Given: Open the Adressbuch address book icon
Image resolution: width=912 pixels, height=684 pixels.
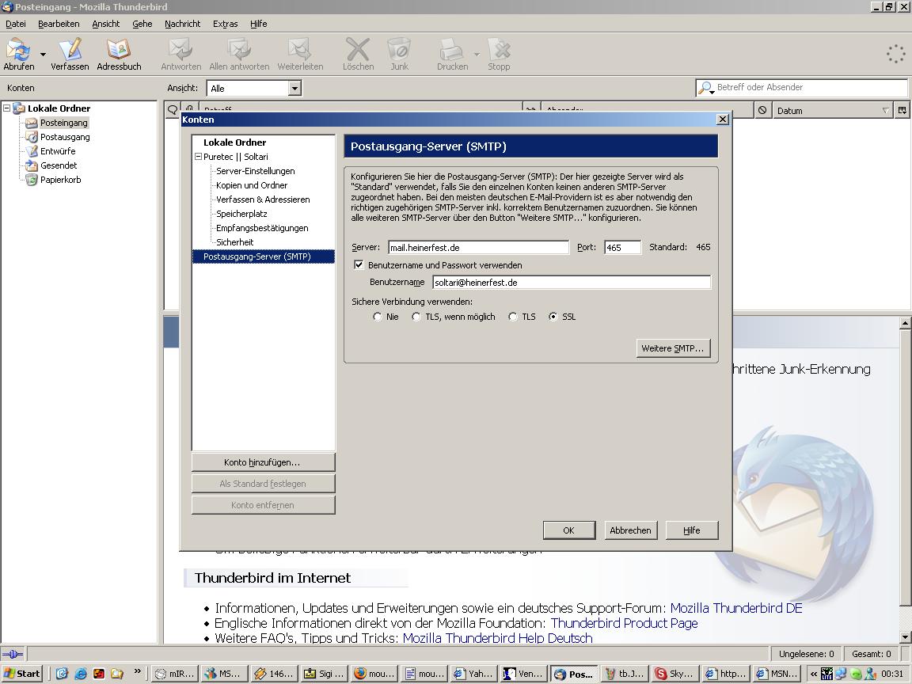Looking at the screenshot, I should tap(119, 54).
